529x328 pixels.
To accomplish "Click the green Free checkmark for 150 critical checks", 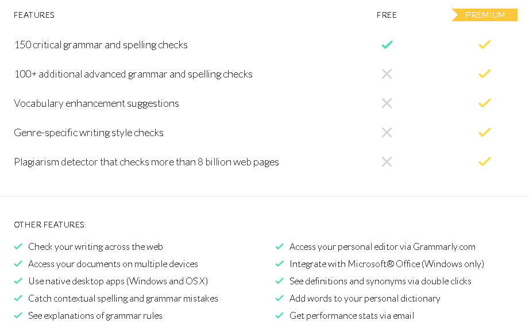I will [x=387, y=45].
